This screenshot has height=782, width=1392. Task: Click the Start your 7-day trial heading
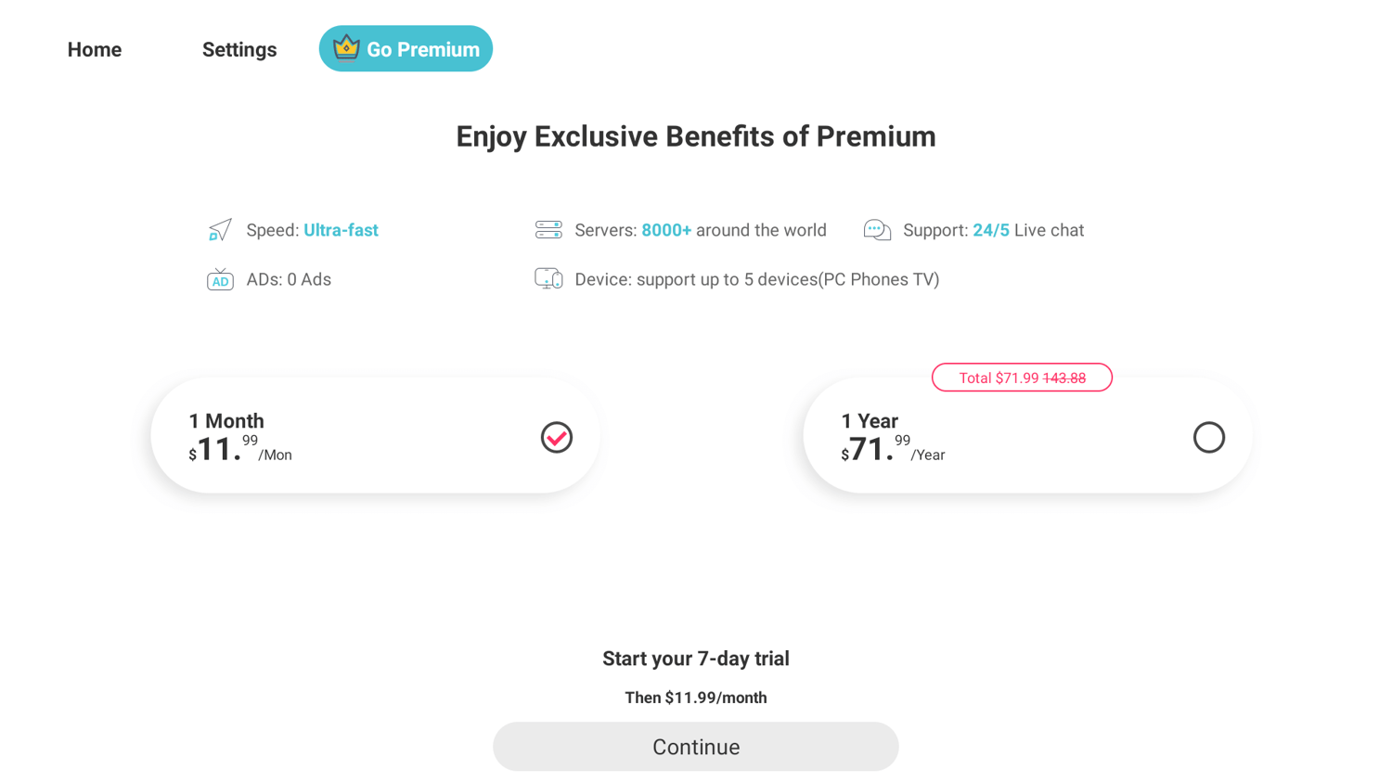click(695, 659)
